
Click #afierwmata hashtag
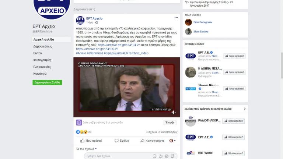[95, 53]
